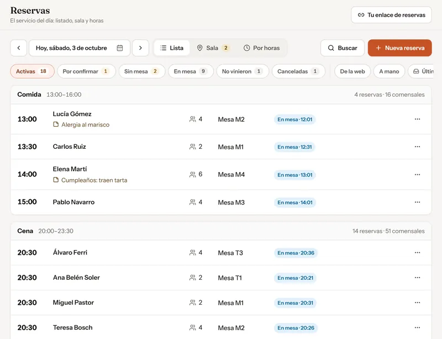442x339 pixels.
Task: Open Tu enlace de reservas link
Action: (391, 15)
